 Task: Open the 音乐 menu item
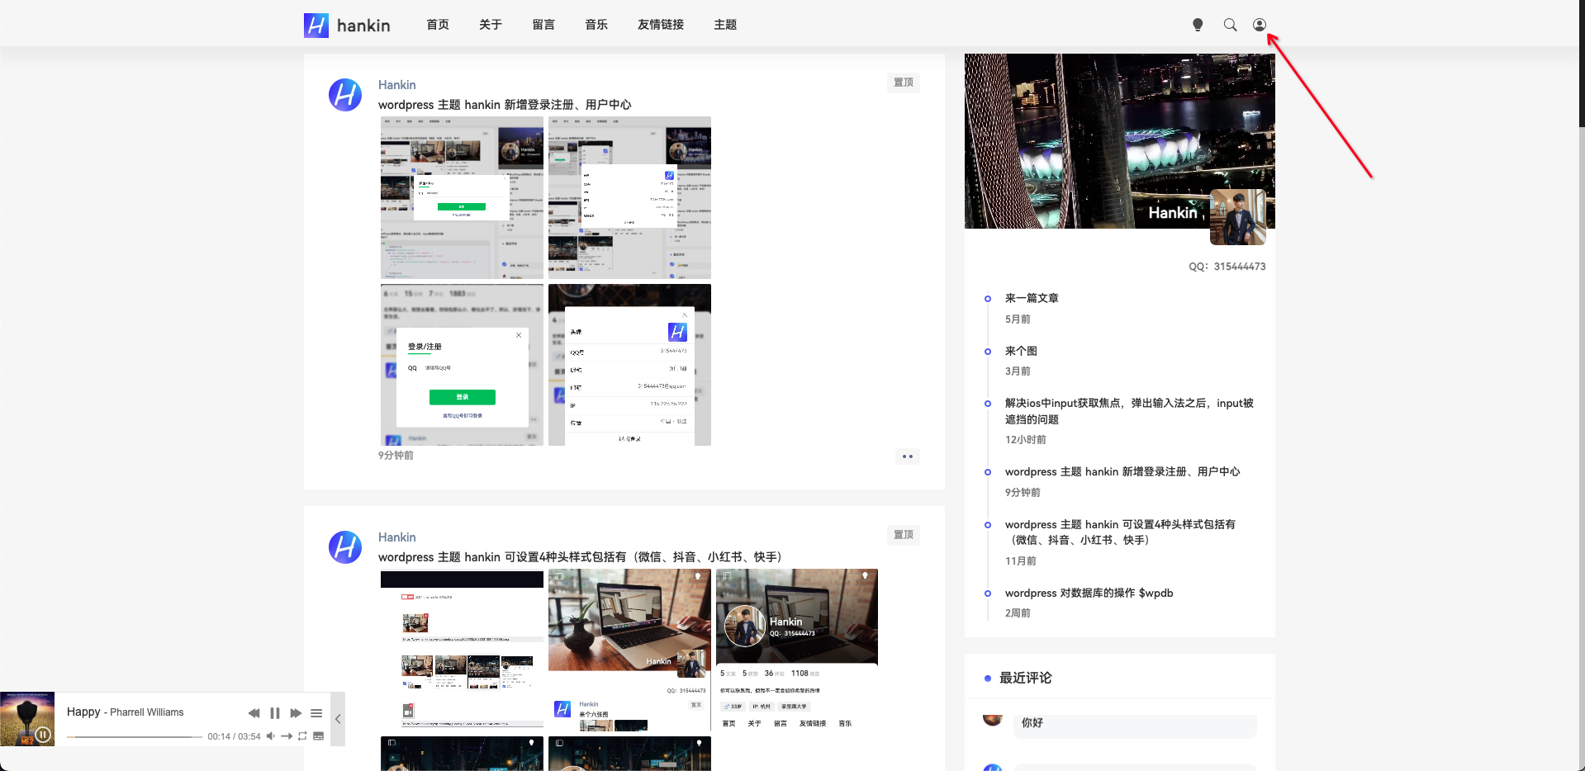[x=596, y=25]
